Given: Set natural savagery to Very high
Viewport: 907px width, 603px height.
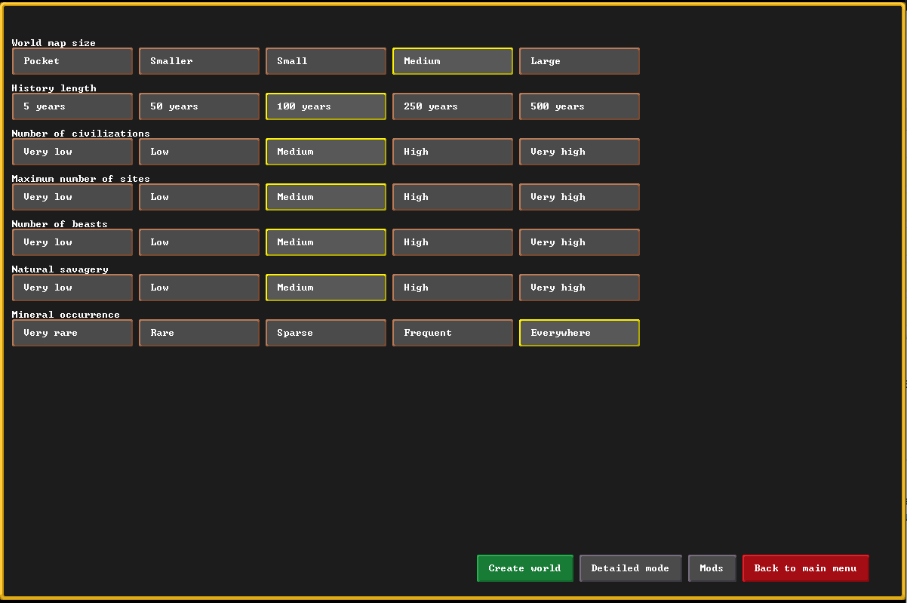Looking at the screenshot, I should point(579,288).
